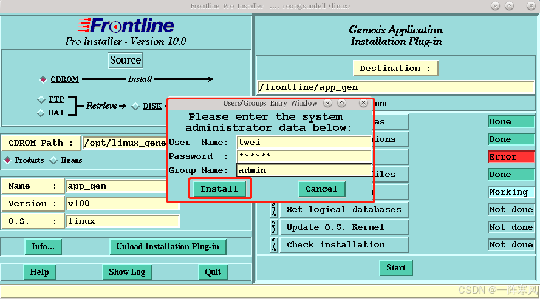The width and height of the screenshot is (540, 299).
Task: Open Help
Action: point(39,272)
